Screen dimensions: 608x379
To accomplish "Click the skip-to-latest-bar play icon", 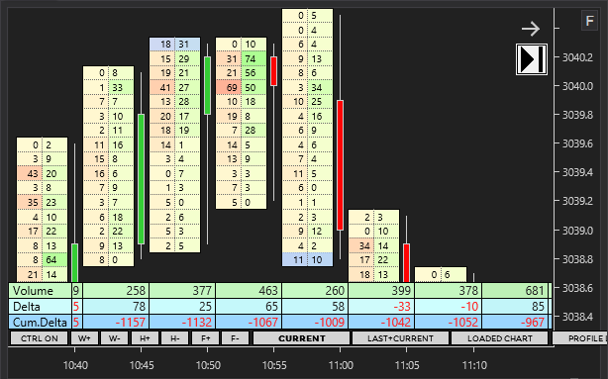I will coord(532,59).
